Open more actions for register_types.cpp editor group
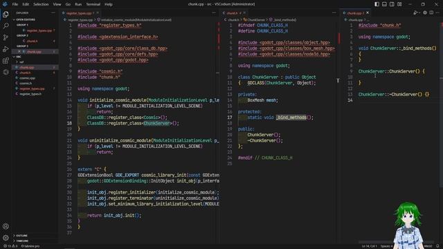 coord(214,12)
